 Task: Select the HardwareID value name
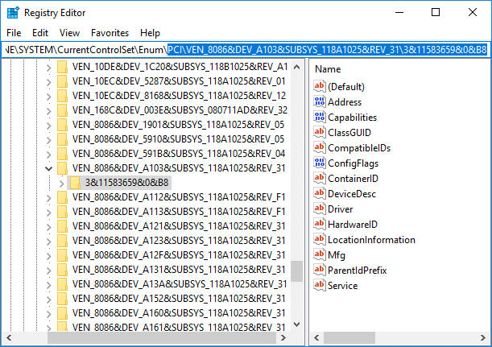click(353, 225)
